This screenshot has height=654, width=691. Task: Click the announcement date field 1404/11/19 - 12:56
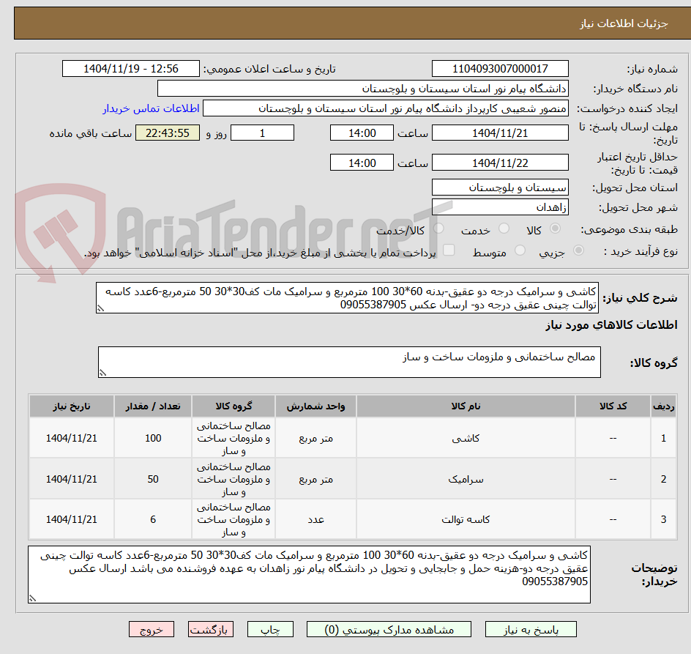point(131,69)
